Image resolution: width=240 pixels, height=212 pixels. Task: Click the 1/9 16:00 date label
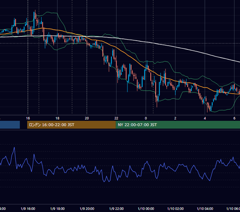[x=28, y=208]
